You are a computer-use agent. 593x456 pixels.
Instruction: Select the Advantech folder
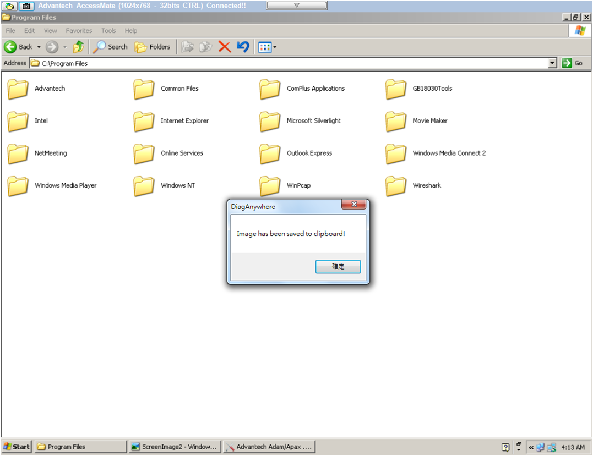pos(36,89)
